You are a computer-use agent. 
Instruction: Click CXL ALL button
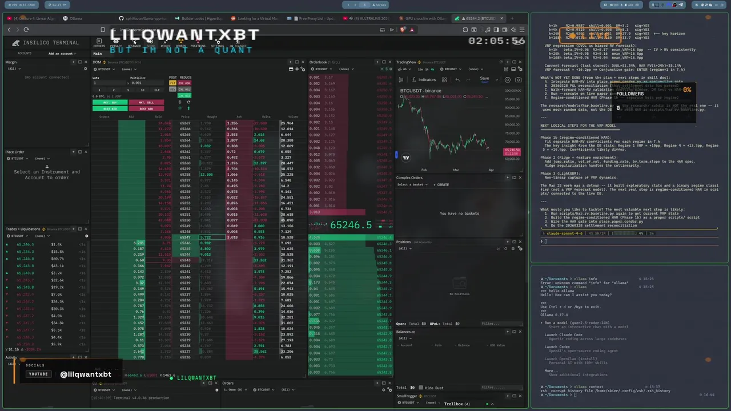pos(184,89)
